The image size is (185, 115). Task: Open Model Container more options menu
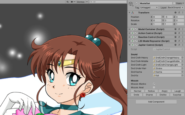point(183,29)
